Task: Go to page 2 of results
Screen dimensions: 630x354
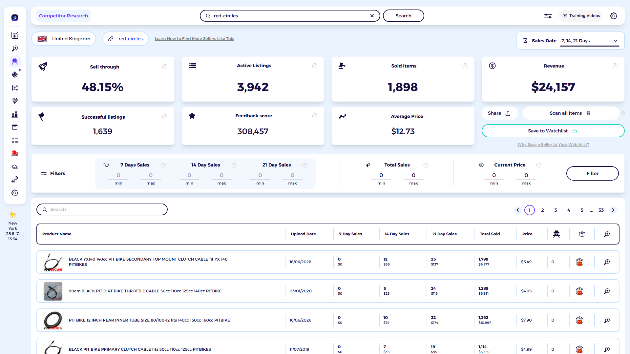Action: tap(543, 210)
